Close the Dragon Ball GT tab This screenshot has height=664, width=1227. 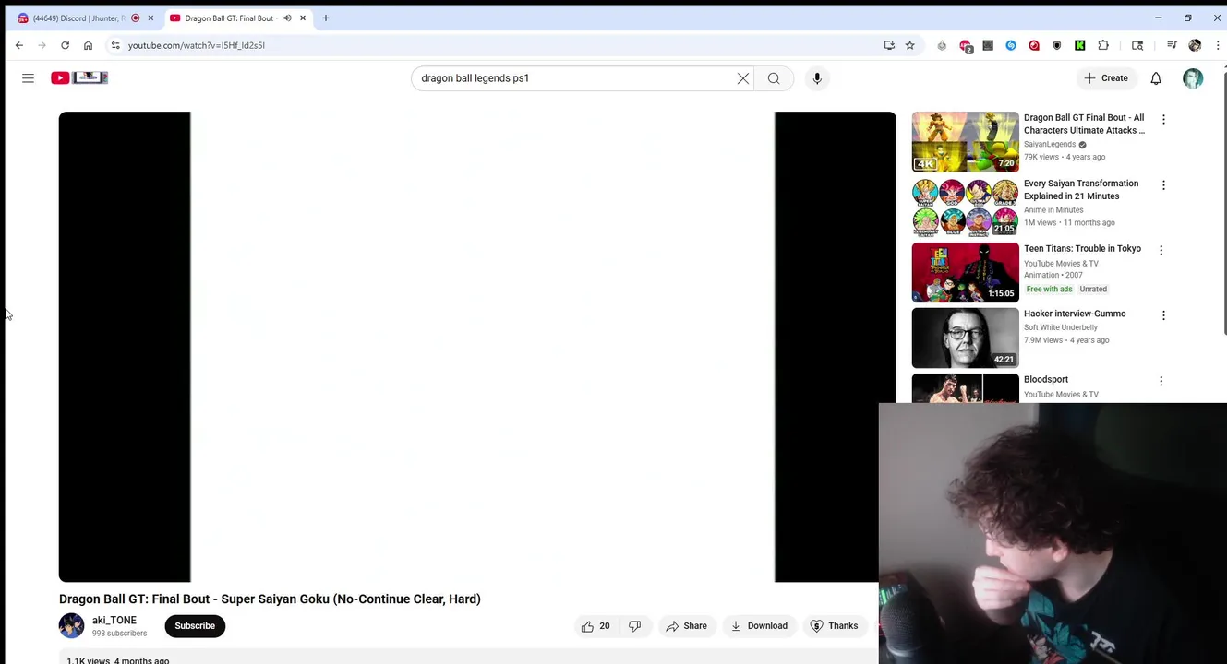pos(303,18)
